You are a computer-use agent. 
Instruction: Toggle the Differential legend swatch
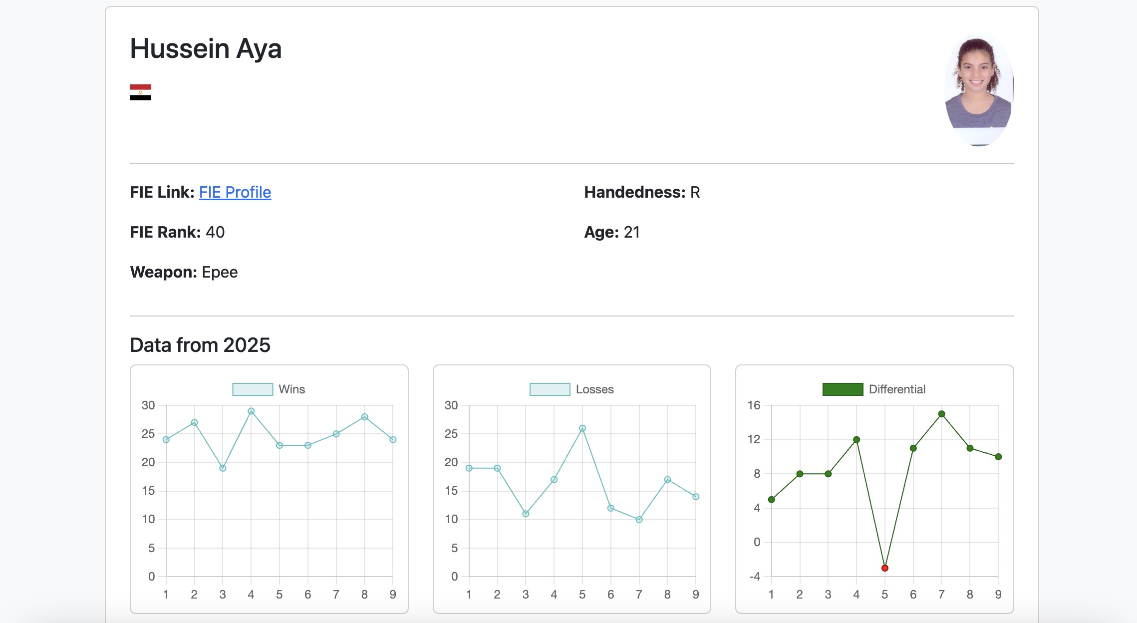(x=843, y=389)
